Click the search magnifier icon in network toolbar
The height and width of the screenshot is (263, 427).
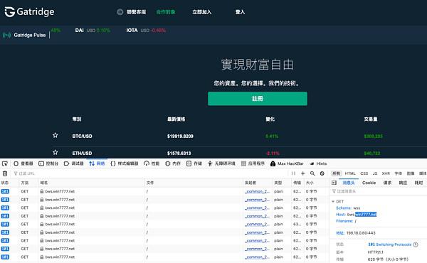tap(312, 173)
